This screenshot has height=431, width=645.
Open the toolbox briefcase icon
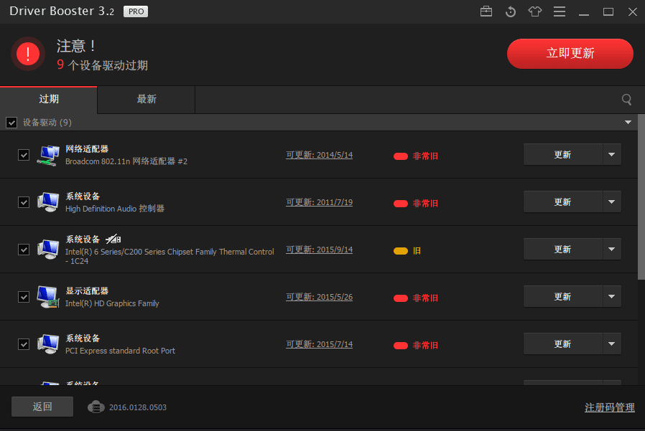pyautogui.click(x=486, y=11)
